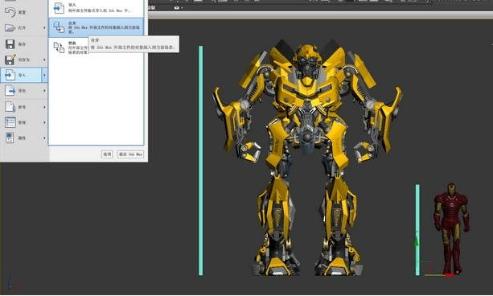Open the 属性 (Properties) entry
The width and height of the screenshot is (493, 296).
23,138
